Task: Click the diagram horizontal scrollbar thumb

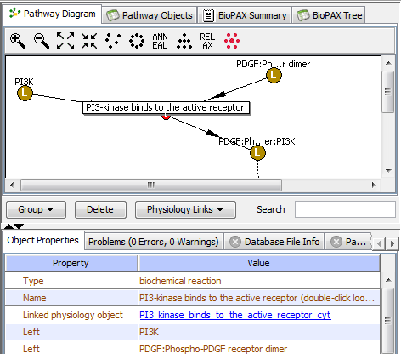Action: 151,185
